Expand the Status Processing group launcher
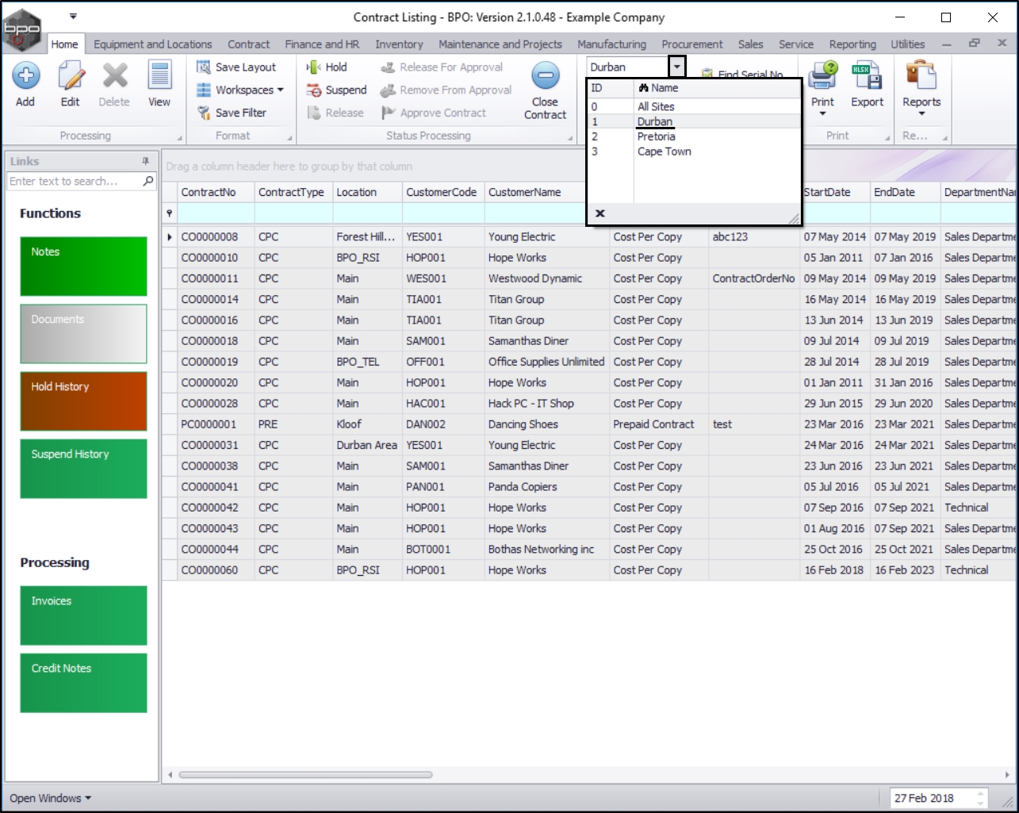This screenshot has width=1019, height=813. coord(570,139)
